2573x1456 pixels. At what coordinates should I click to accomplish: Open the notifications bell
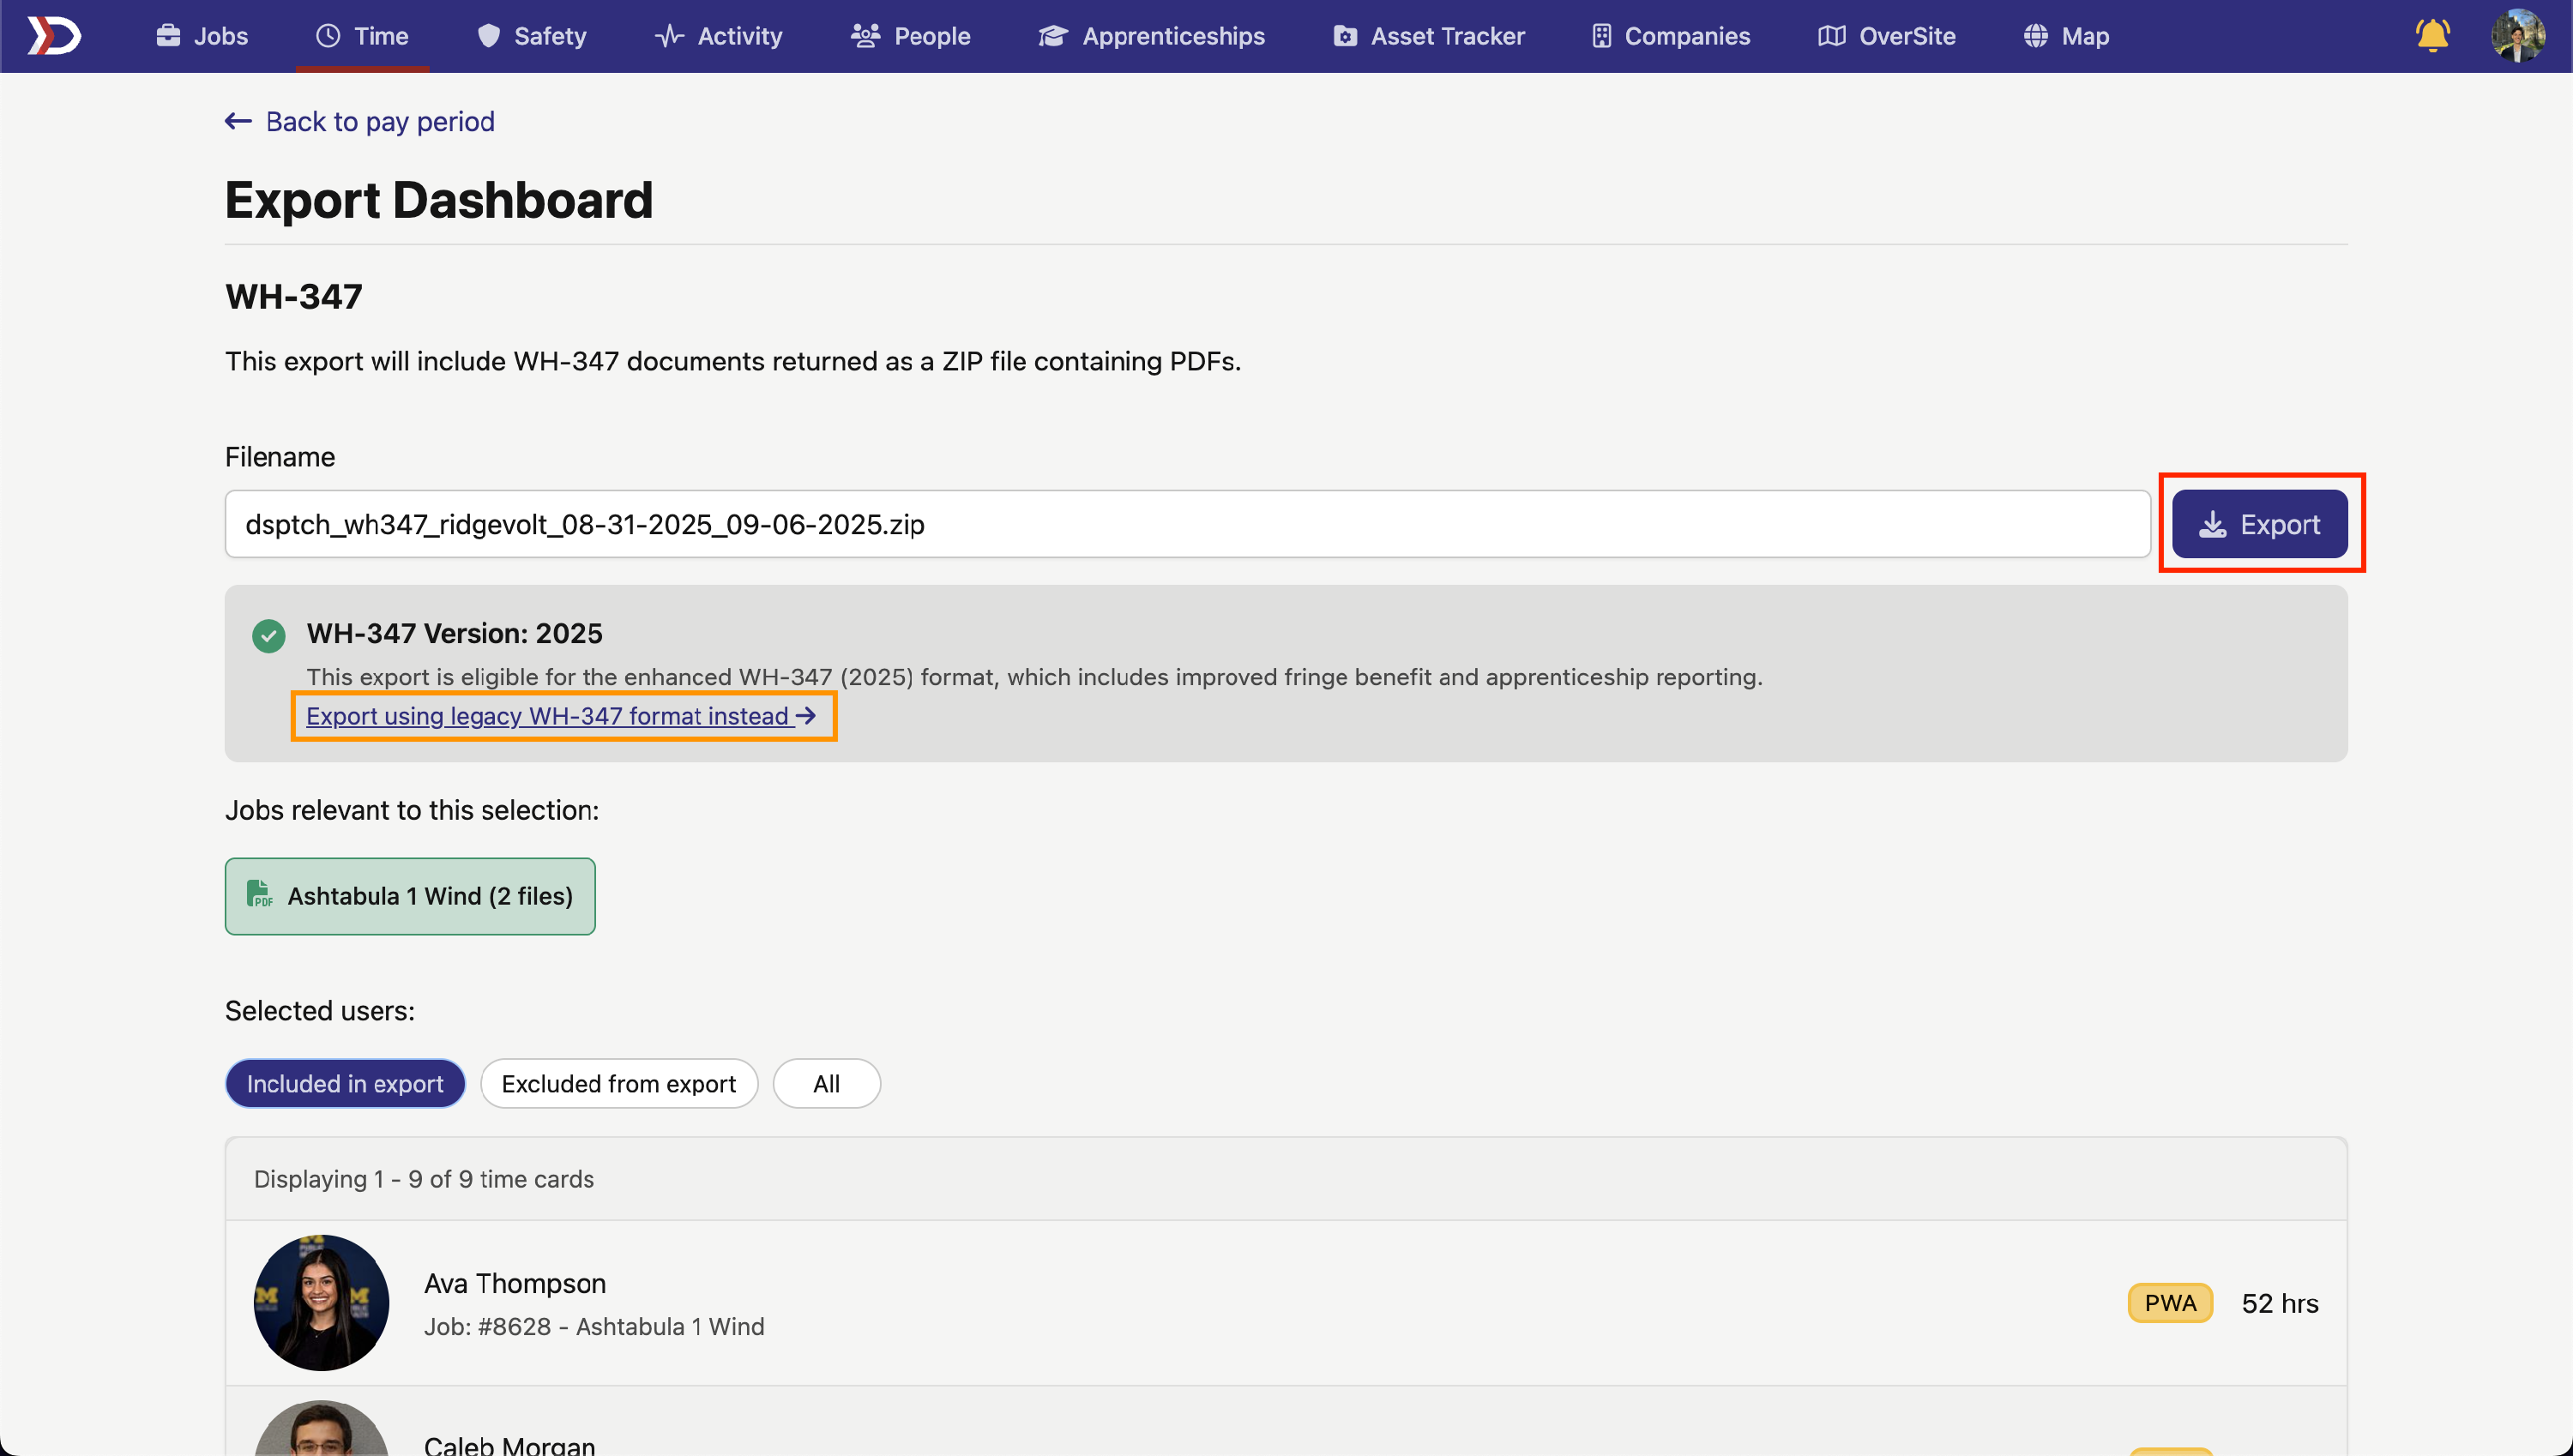tap(2432, 36)
